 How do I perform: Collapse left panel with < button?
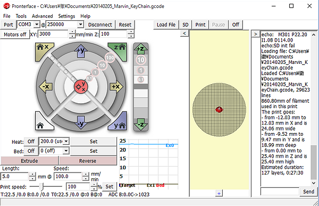(x=184, y=33)
